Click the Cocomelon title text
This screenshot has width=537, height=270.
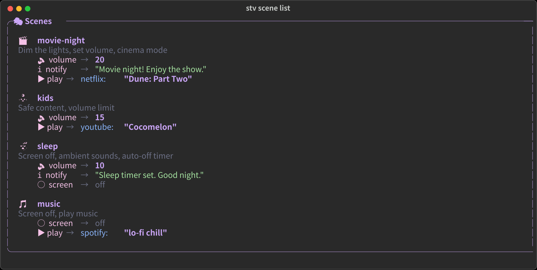point(150,127)
